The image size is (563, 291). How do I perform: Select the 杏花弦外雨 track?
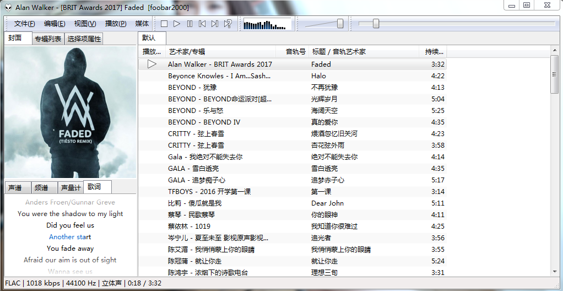293,145
